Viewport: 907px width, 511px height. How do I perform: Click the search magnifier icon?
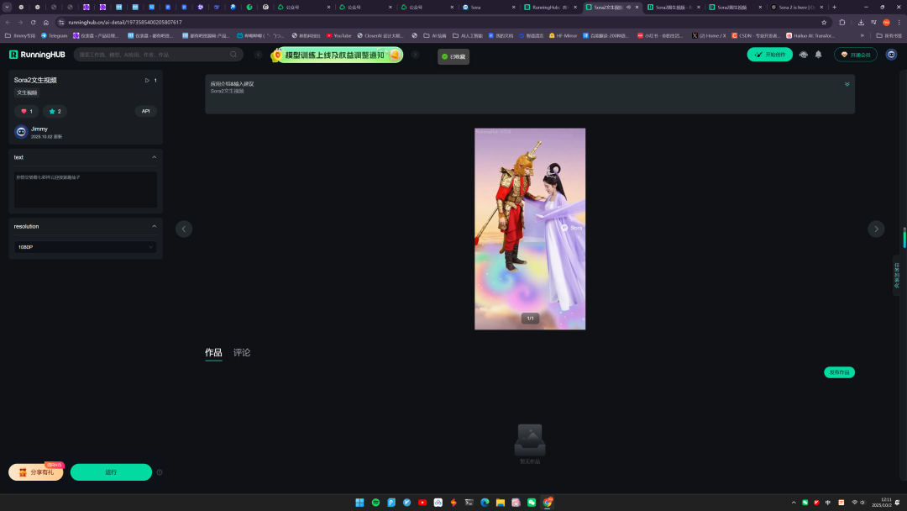click(x=233, y=55)
